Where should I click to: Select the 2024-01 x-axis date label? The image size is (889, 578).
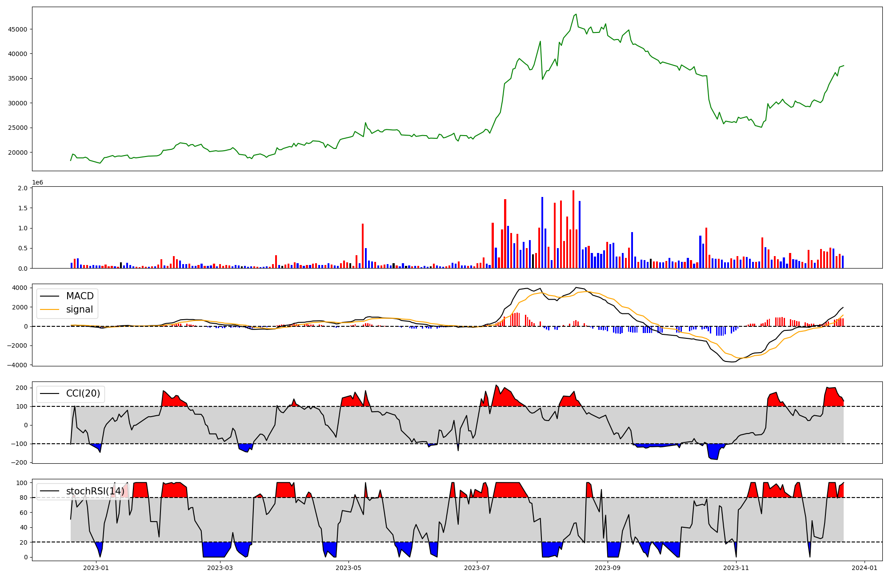(865, 568)
